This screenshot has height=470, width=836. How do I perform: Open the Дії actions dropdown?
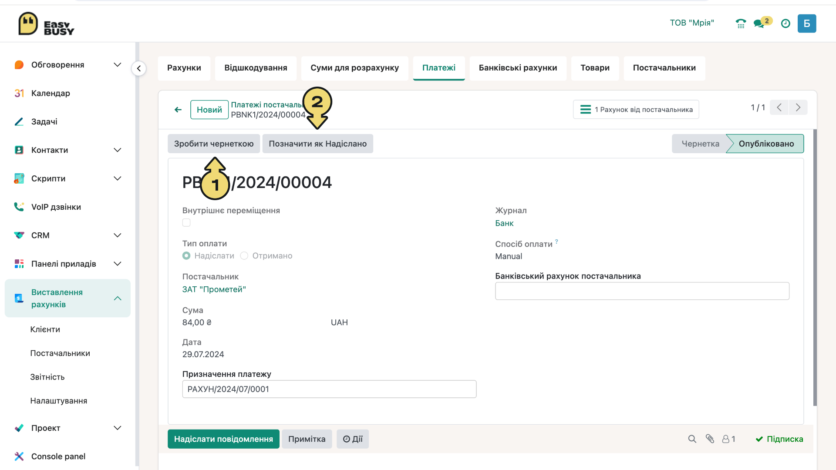tap(353, 439)
